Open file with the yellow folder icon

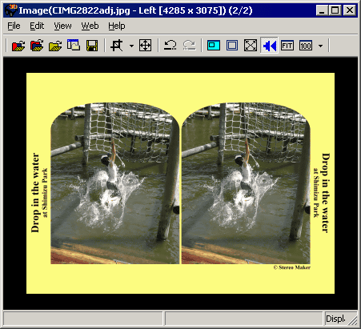55,46
